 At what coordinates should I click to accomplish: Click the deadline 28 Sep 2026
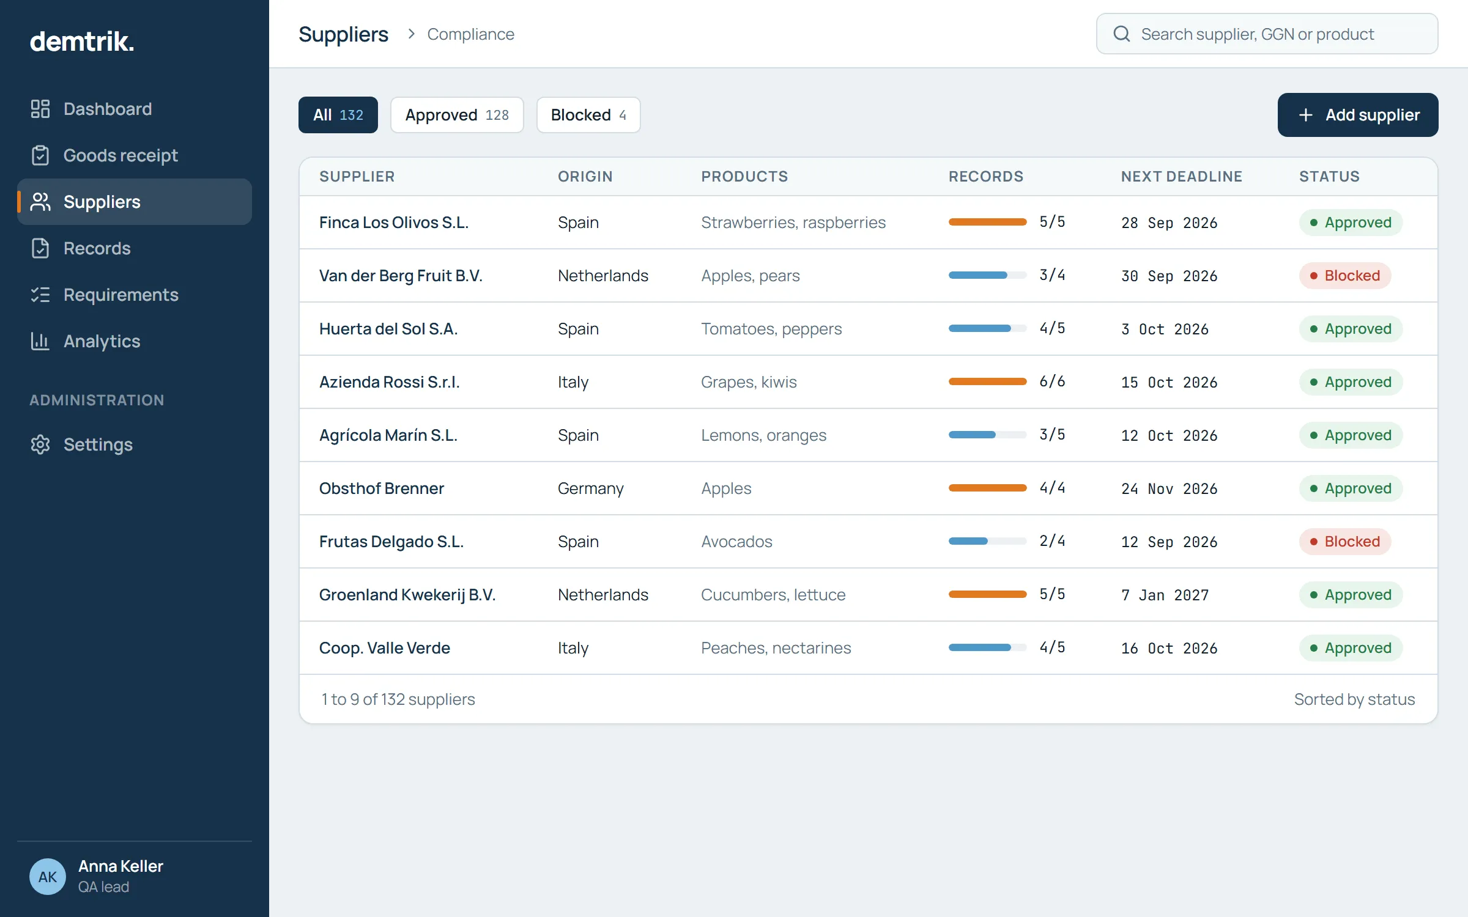pyautogui.click(x=1170, y=223)
